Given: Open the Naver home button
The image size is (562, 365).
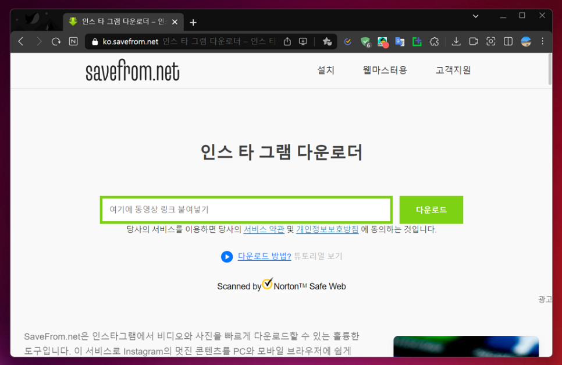Looking at the screenshot, I should (73, 41).
